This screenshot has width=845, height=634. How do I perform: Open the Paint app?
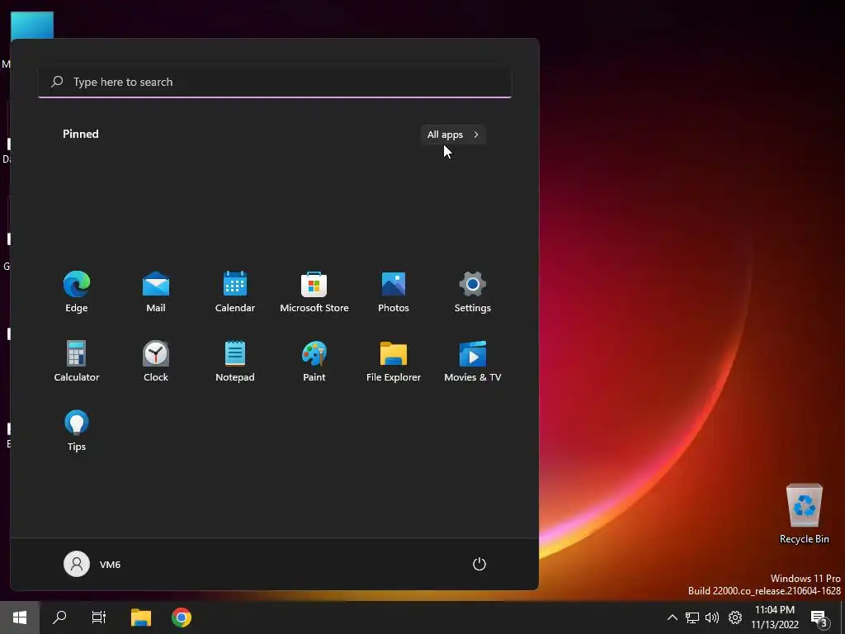pyautogui.click(x=314, y=361)
